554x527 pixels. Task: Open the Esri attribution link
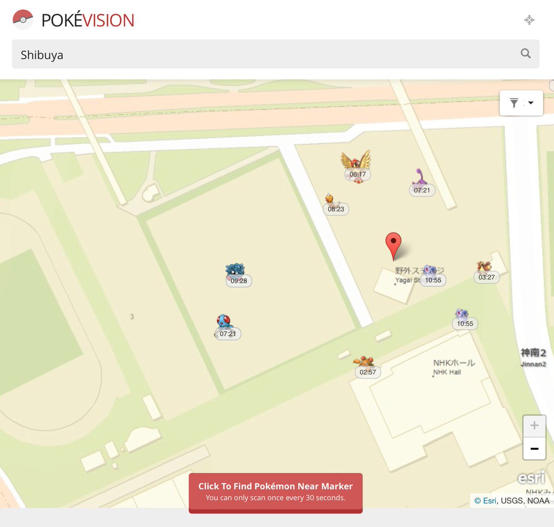pyautogui.click(x=489, y=501)
